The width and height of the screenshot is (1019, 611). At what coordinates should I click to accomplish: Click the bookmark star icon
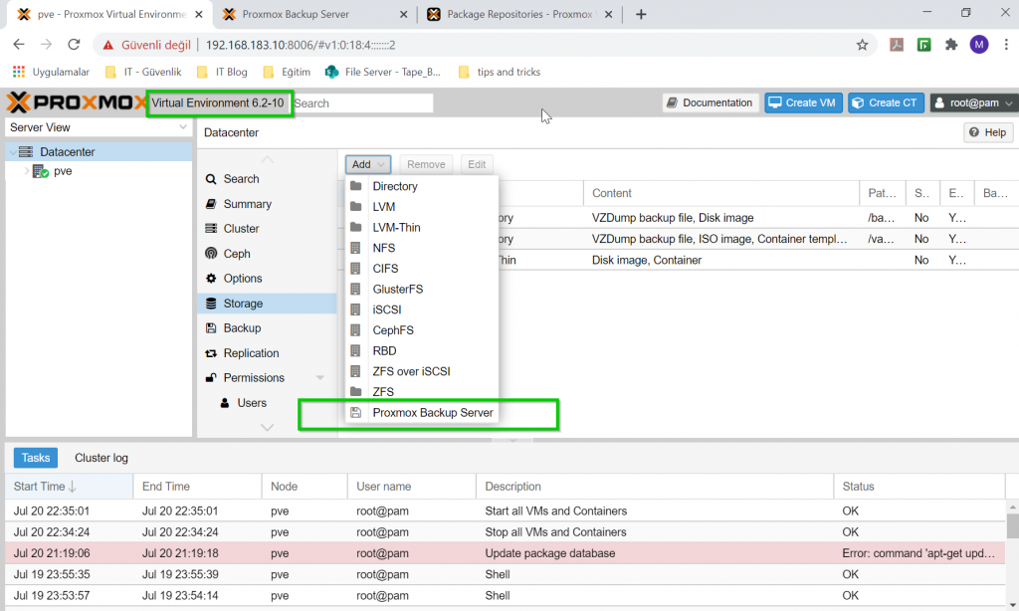pos(862,45)
